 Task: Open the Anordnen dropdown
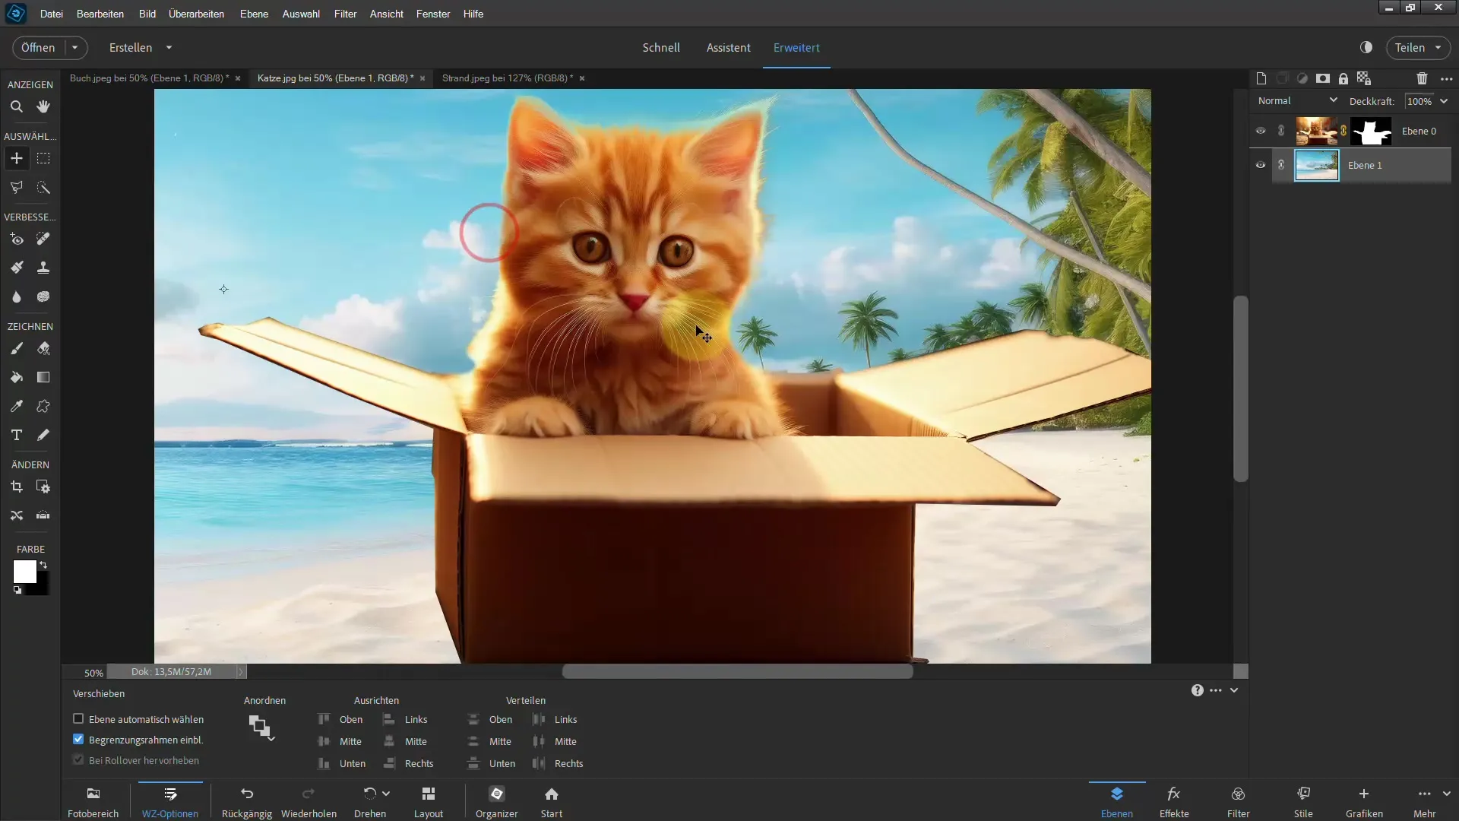click(261, 727)
